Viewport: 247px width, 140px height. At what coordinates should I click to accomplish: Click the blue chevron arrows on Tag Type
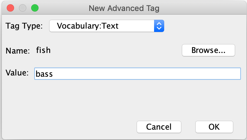coord(159,26)
